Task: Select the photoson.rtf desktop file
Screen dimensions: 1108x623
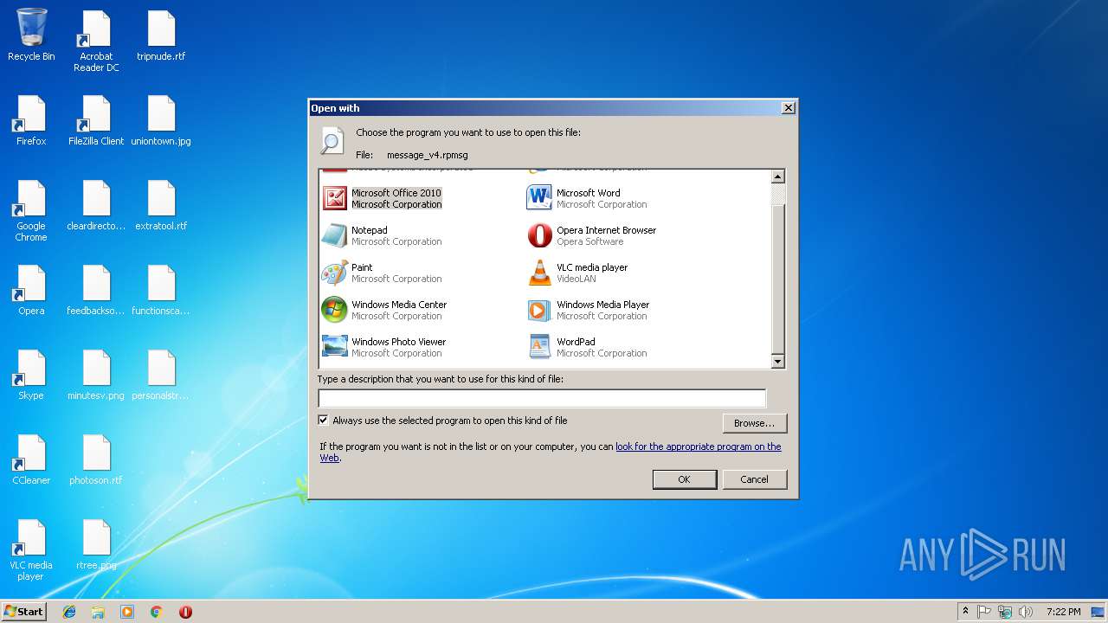Action: (x=96, y=459)
